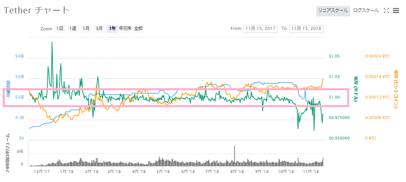Viewport: 406px width, 182px height.
Task: Click the 24時間のボリューム axis label
Action: click(8, 153)
